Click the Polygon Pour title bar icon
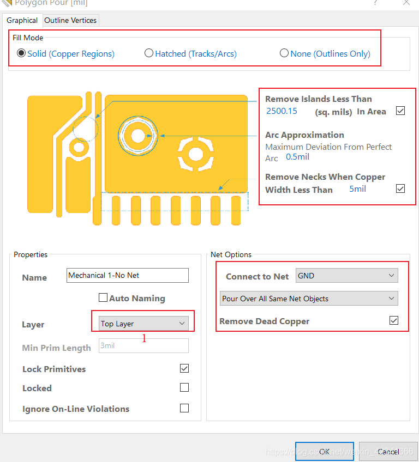The width and height of the screenshot is (419, 462). pyautogui.click(x=7, y=3)
